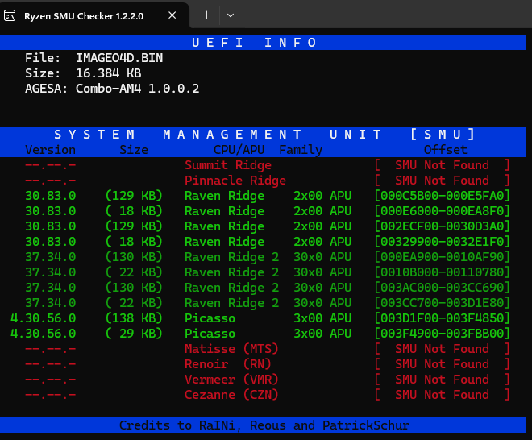Click offset [000EA900-0010AF90]
The image size is (532, 440).
coord(442,257)
